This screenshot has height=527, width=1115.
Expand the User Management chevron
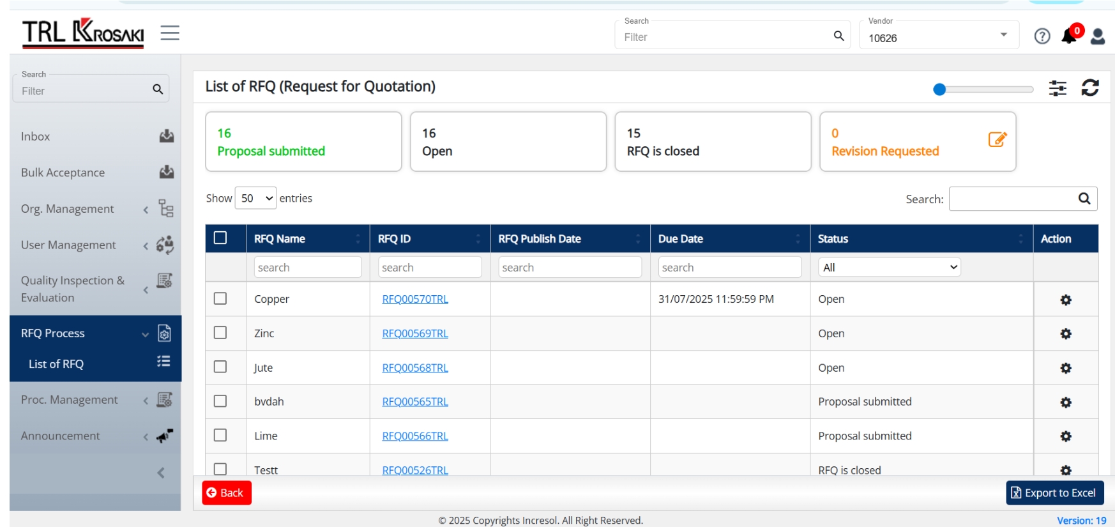click(146, 245)
